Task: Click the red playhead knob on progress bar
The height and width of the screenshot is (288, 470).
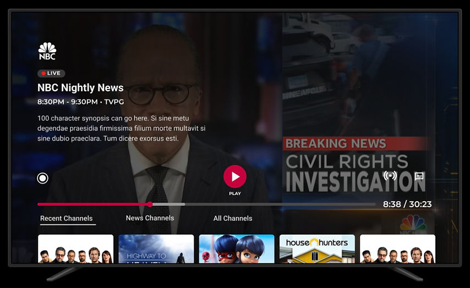Action: pos(150,204)
